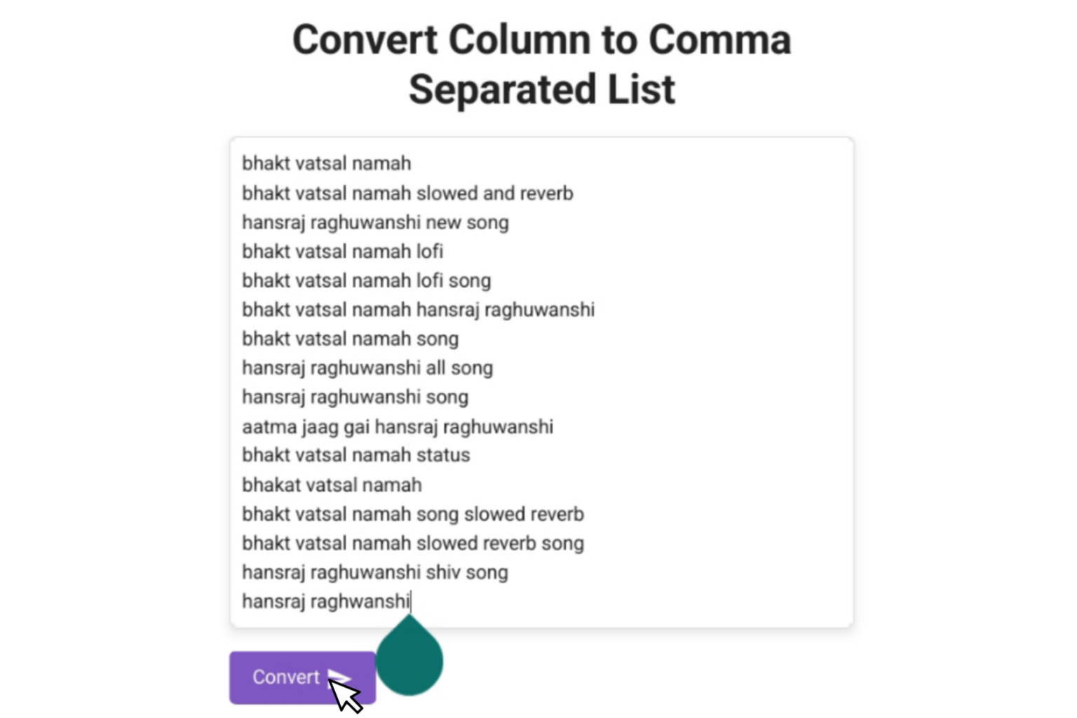
Task: Click the line bhakt vatsal namah lofi song
Action: pos(366,280)
